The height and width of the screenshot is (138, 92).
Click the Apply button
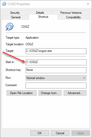point(81,133)
